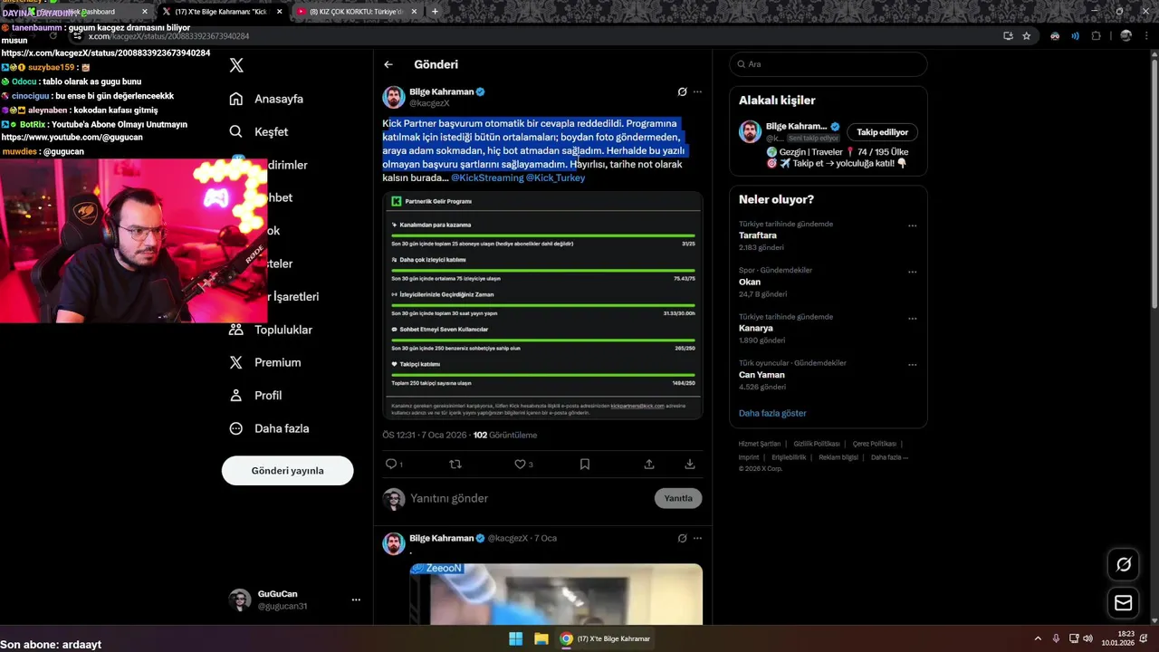Open three-dot menu on main post
Image resolution: width=1159 pixels, height=652 pixels.
tap(697, 91)
